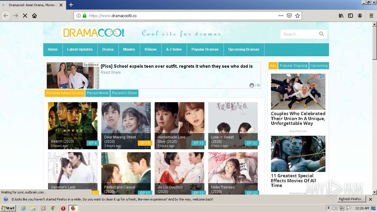The height and width of the screenshot is (212, 377).
Task: Open Firefox account menu
Action: [x=360, y=16]
